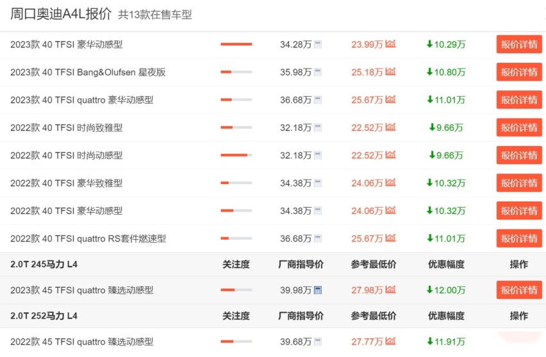Open 2022款 40 TFSI quattro RS套件燃速型 link
This screenshot has height=357, width=546.
(88, 238)
